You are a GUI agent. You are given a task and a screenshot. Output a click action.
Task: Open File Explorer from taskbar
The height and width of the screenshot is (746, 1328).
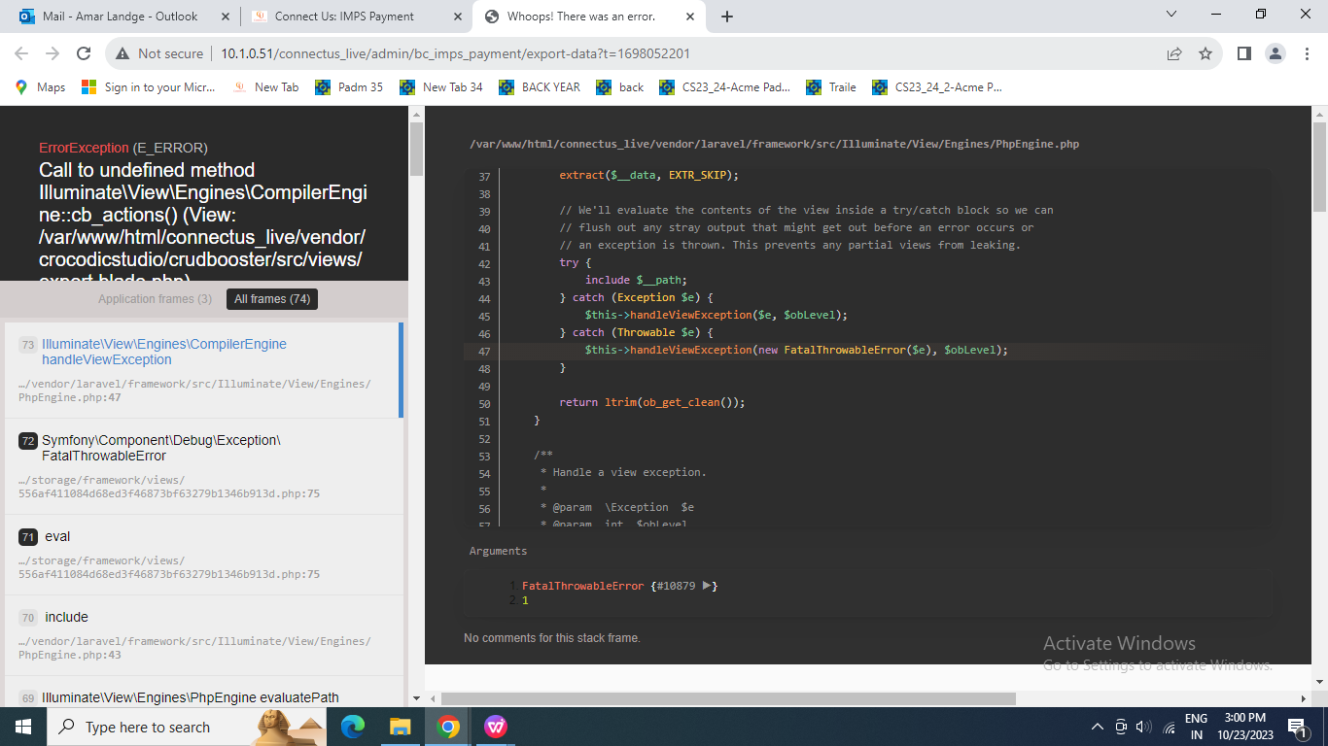(400, 727)
